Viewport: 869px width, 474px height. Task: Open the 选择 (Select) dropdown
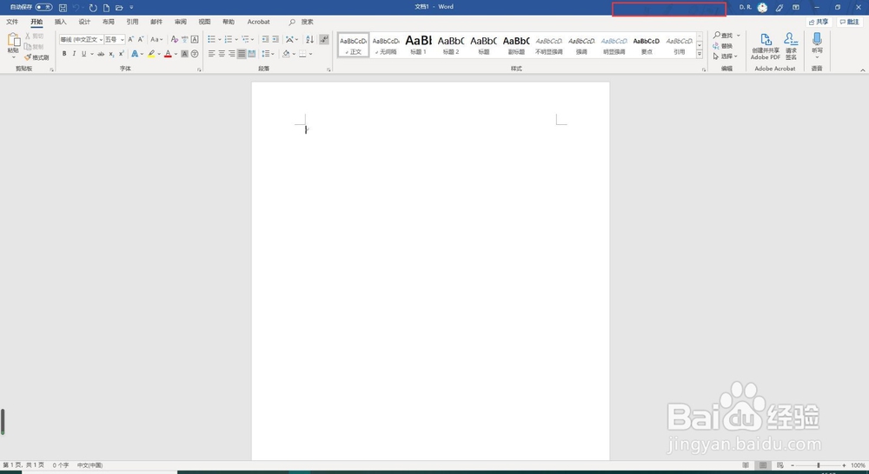(x=726, y=56)
